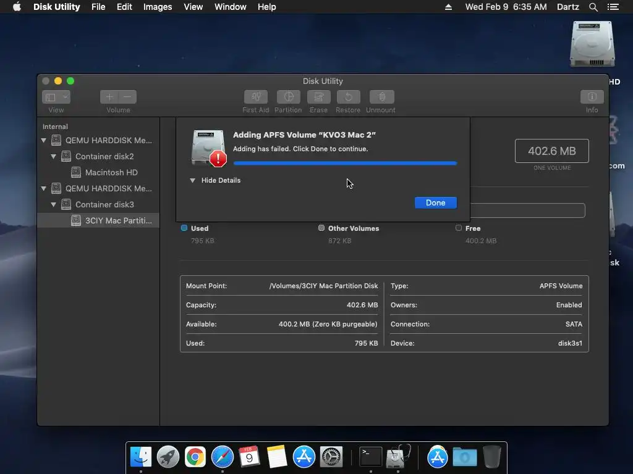
Task: Open Calendar from the Dock
Action: pyautogui.click(x=249, y=457)
